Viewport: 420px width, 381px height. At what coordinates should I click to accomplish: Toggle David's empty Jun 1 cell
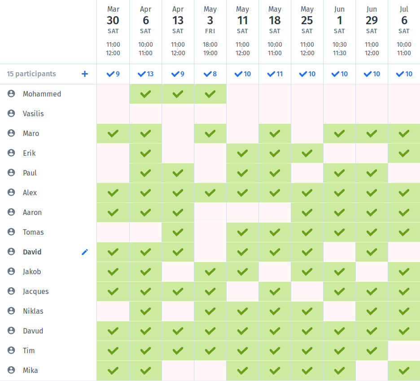(339, 252)
